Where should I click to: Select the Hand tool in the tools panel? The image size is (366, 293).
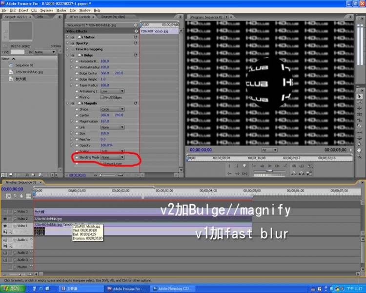coord(360,150)
